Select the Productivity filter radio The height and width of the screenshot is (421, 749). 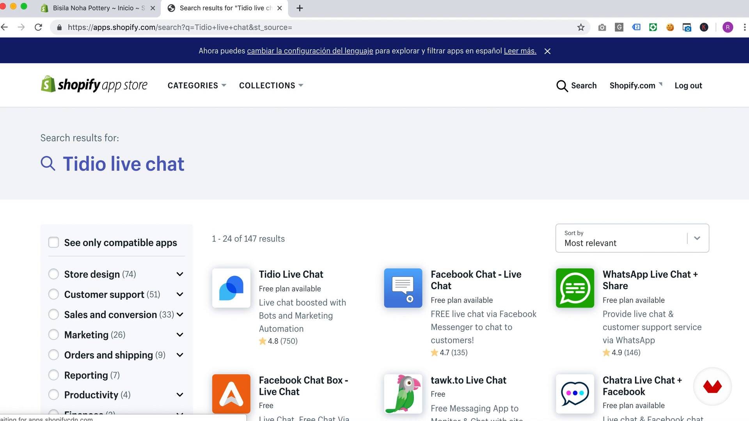click(53, 395)
